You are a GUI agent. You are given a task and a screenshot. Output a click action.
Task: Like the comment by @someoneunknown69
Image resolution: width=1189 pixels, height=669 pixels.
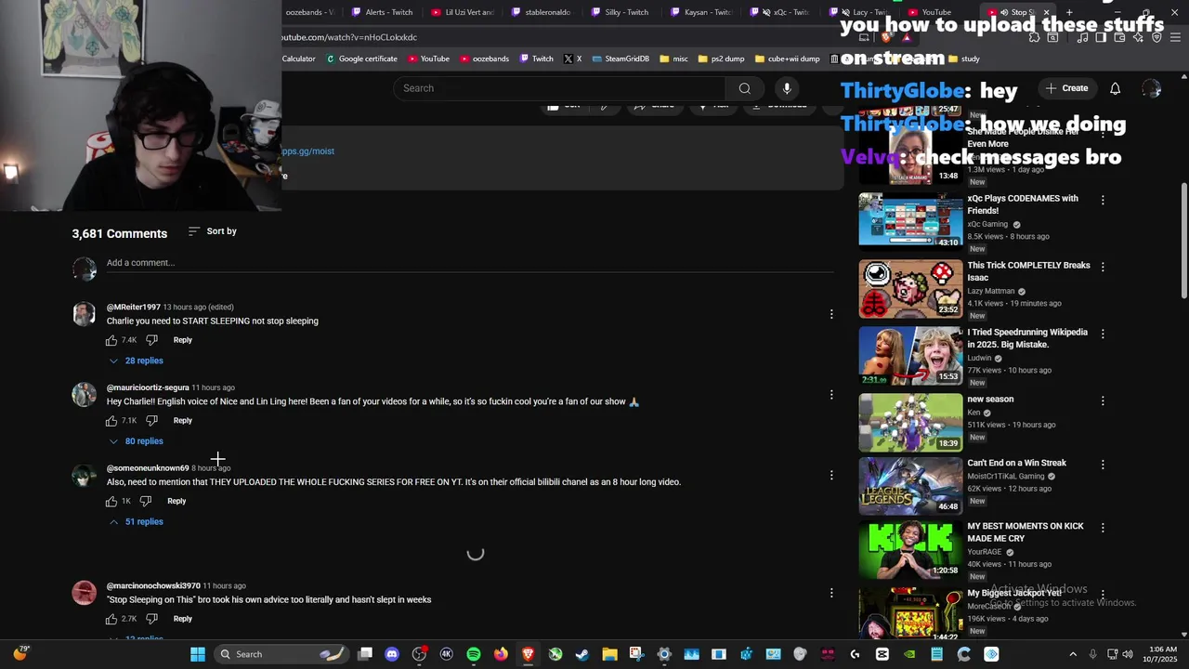pos(111,501)
